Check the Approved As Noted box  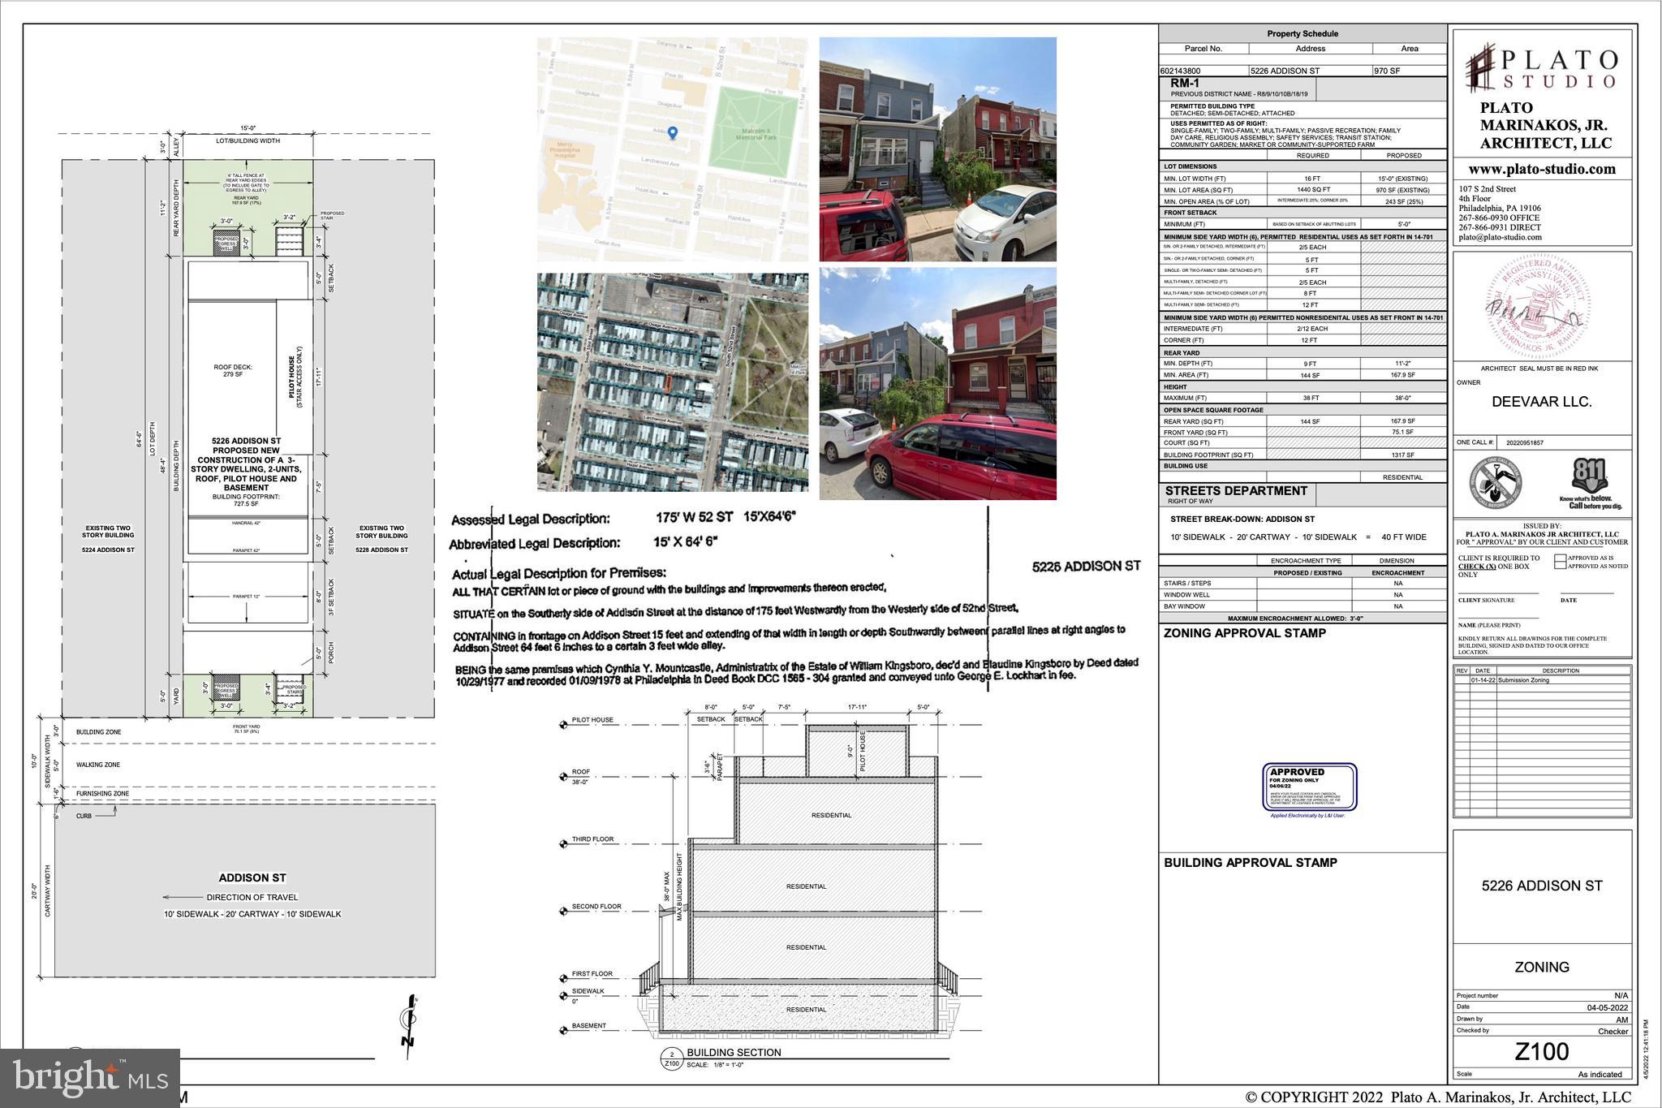(x=1560, y=566)
